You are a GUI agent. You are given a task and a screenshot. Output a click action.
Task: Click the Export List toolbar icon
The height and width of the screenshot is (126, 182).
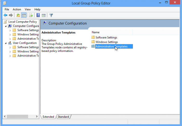tap(31, 15)
